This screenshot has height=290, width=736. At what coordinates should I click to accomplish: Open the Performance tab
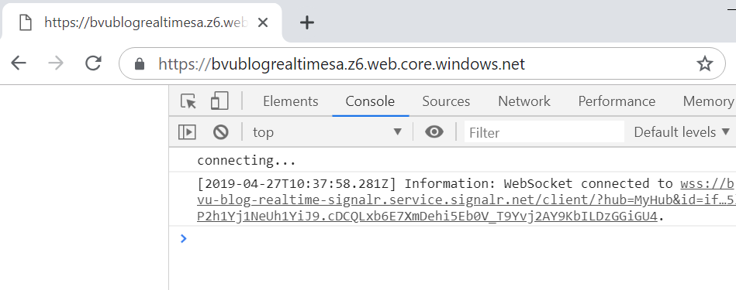pyautogui.click(x=617, y=101)
